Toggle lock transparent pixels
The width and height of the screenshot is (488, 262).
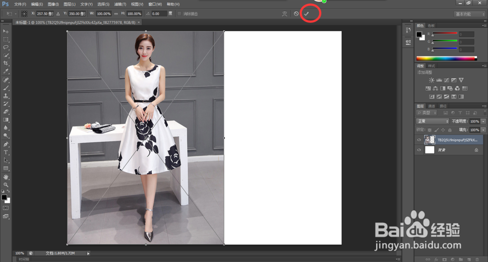point(429,130)
